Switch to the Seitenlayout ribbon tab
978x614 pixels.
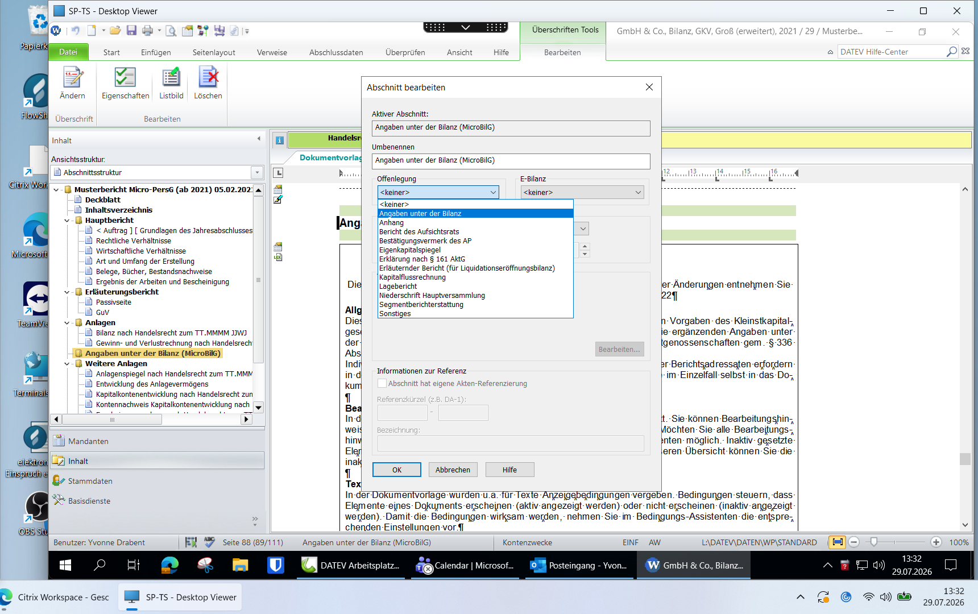coord(214,52)
